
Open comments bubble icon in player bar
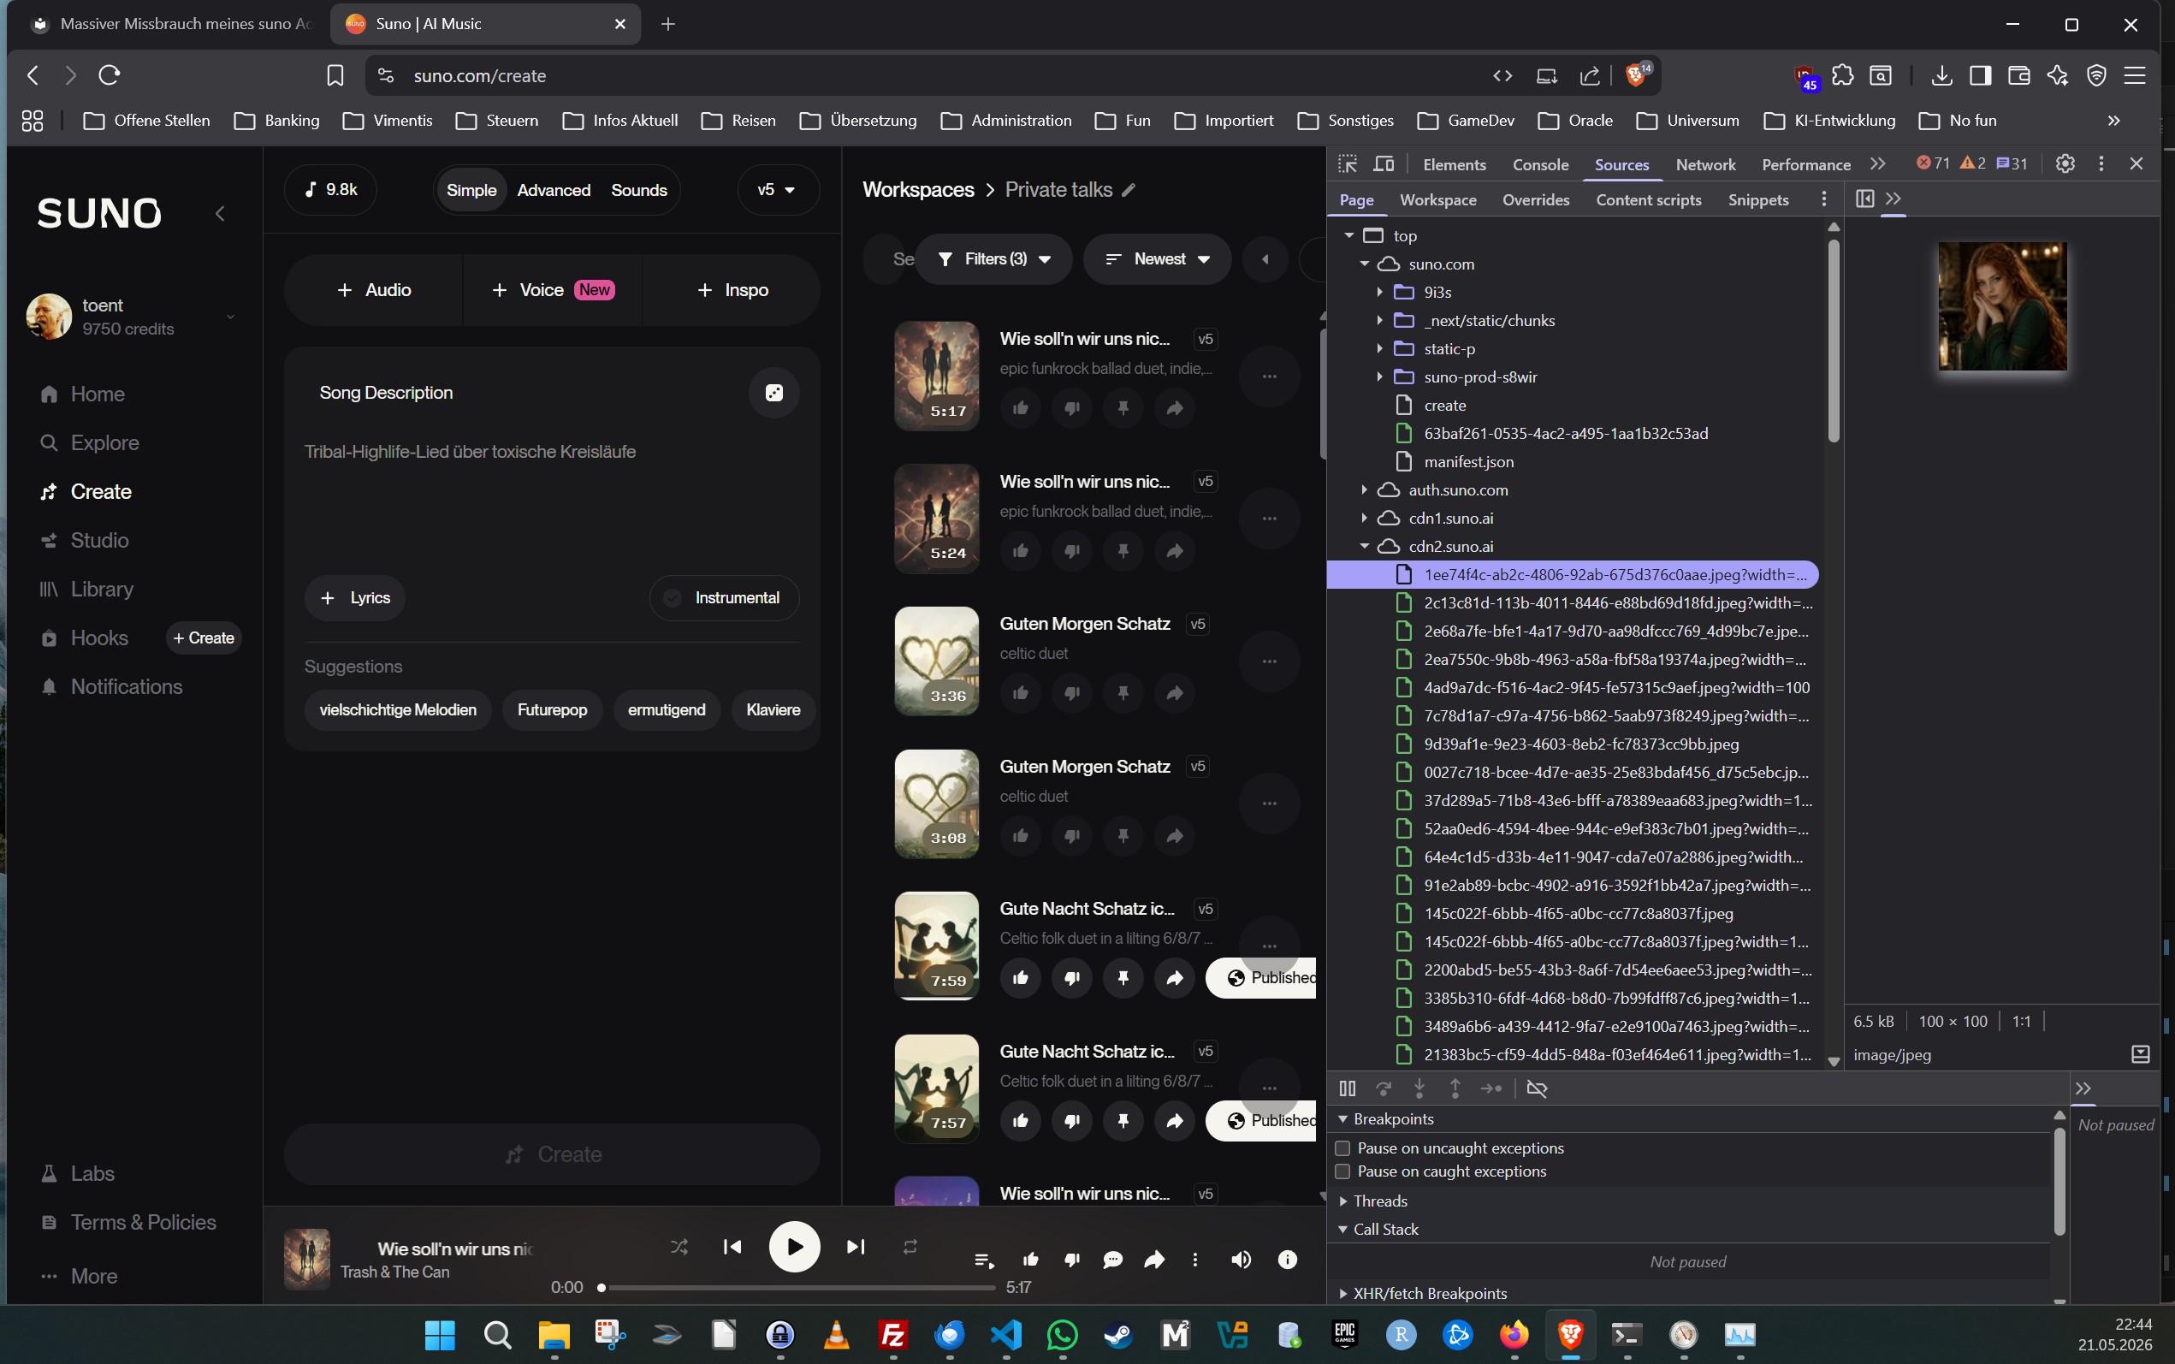[x=1113, y=1260]
